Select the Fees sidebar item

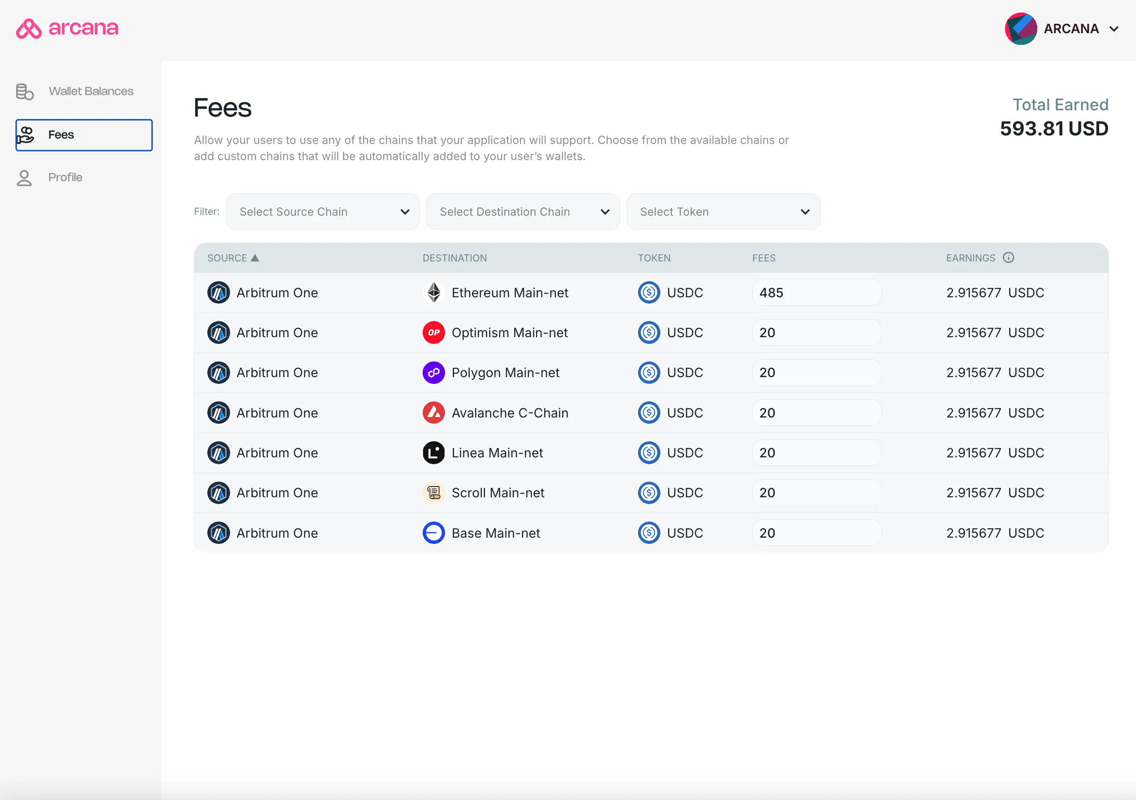point(84,135)
